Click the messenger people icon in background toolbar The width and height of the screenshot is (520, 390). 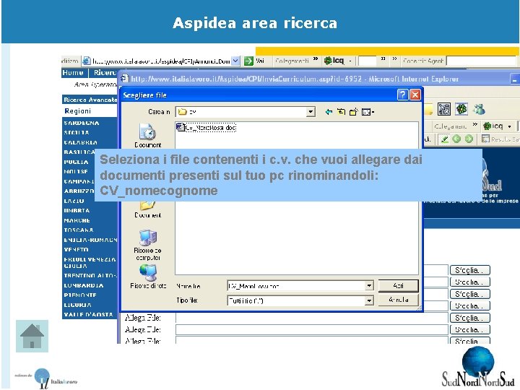coord(479,109)
